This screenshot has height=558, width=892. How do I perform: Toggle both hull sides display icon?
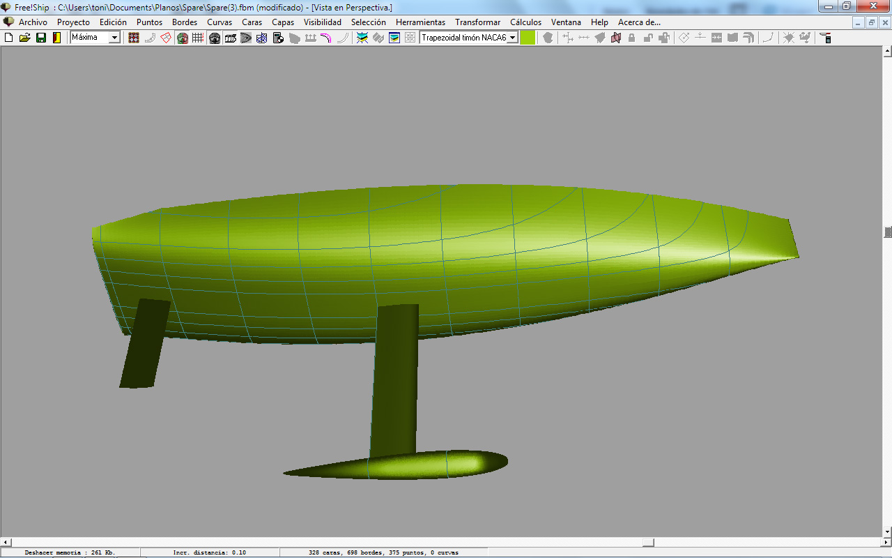tap(182, 38)
